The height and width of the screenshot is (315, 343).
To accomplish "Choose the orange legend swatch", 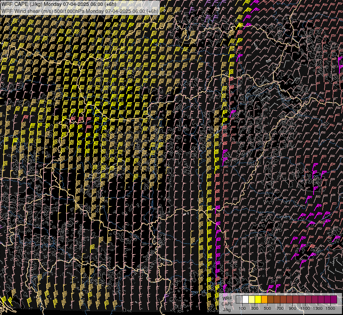I will point(264,300).
